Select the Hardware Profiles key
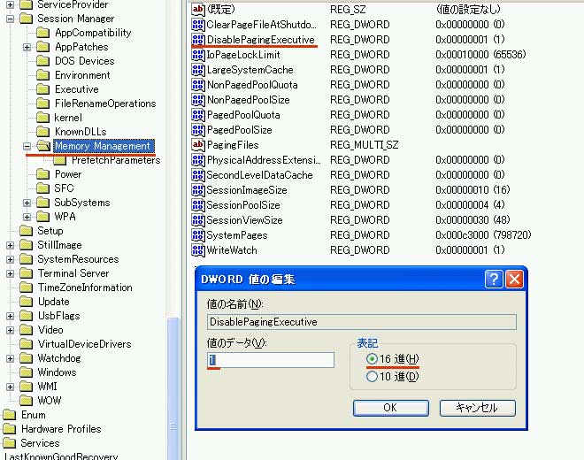This screenshot has width=584, height=460. 61,429
